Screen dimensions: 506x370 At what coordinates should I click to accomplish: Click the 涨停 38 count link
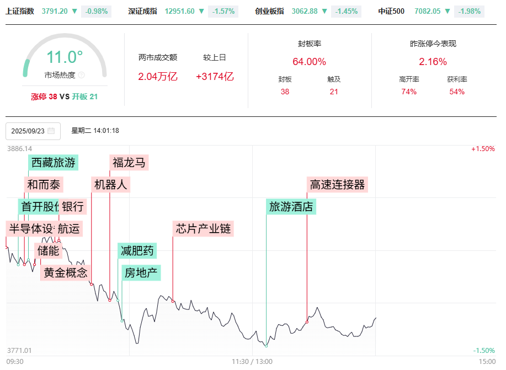44,96
